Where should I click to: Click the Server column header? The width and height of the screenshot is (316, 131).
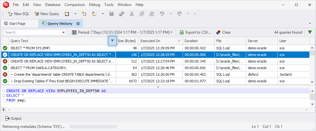click(262, 41)
